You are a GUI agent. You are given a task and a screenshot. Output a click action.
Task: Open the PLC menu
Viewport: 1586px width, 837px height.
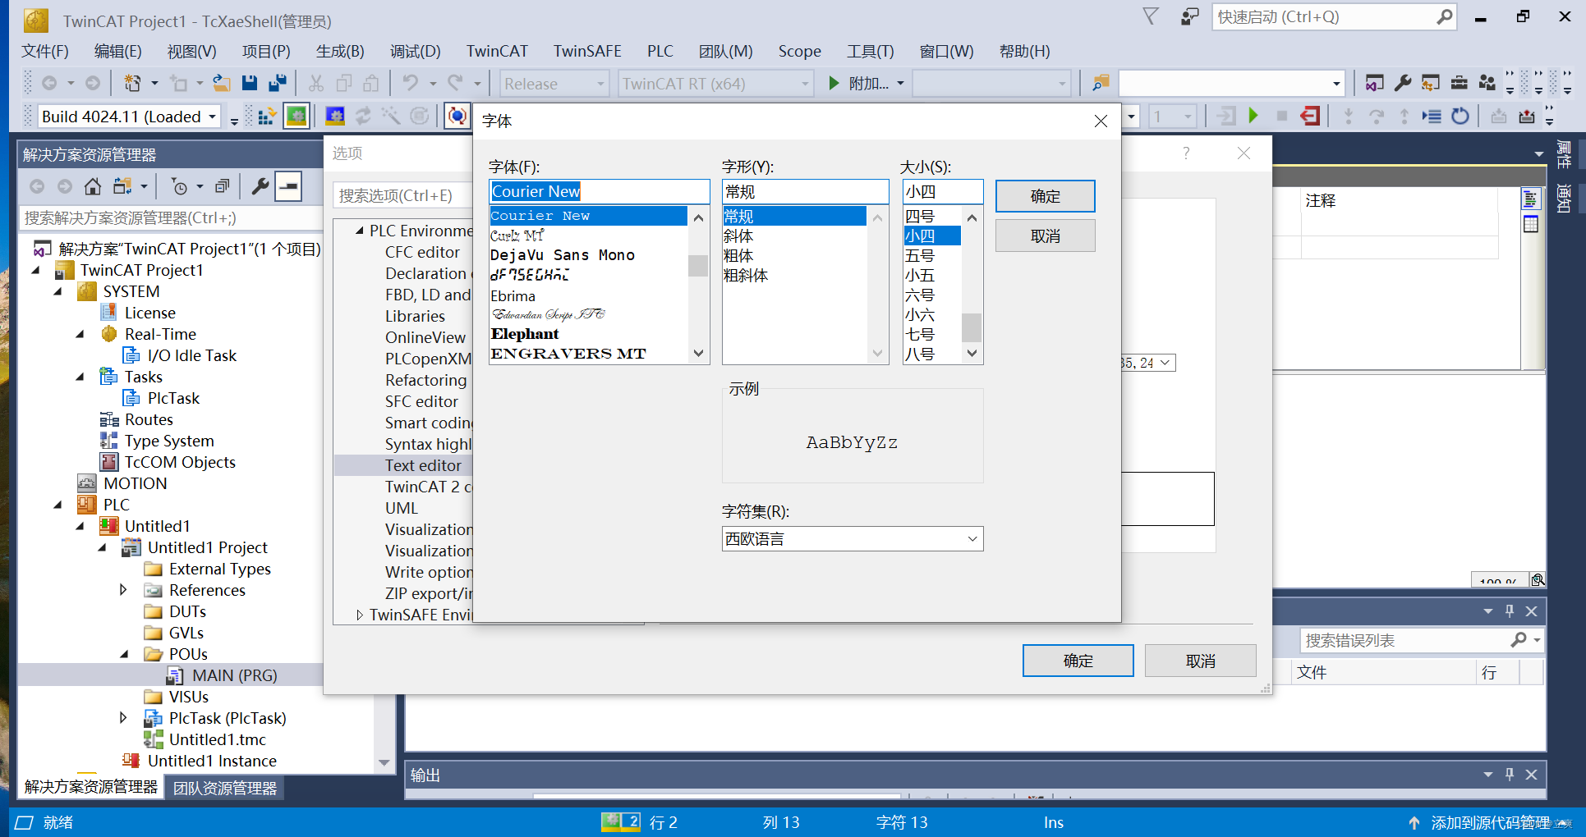point(660,51)
